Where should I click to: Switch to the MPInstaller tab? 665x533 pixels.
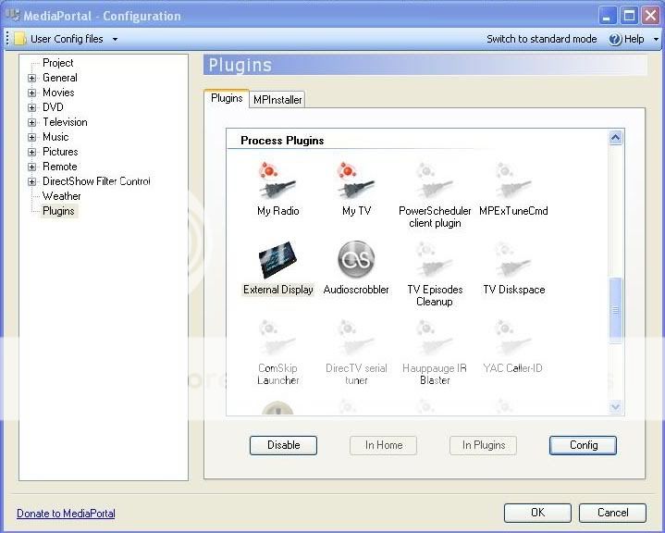[x=277, y=100]
